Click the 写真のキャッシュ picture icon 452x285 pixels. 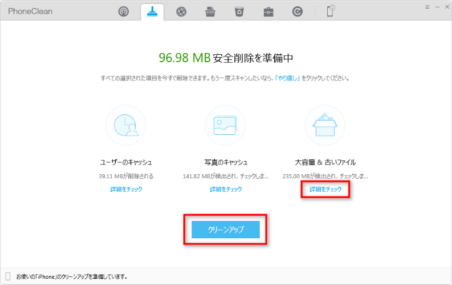tap(225, 125)
